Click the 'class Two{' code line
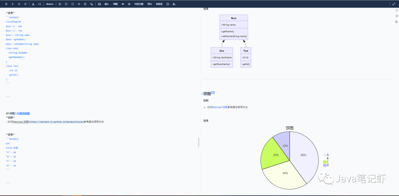 (12, 66)
